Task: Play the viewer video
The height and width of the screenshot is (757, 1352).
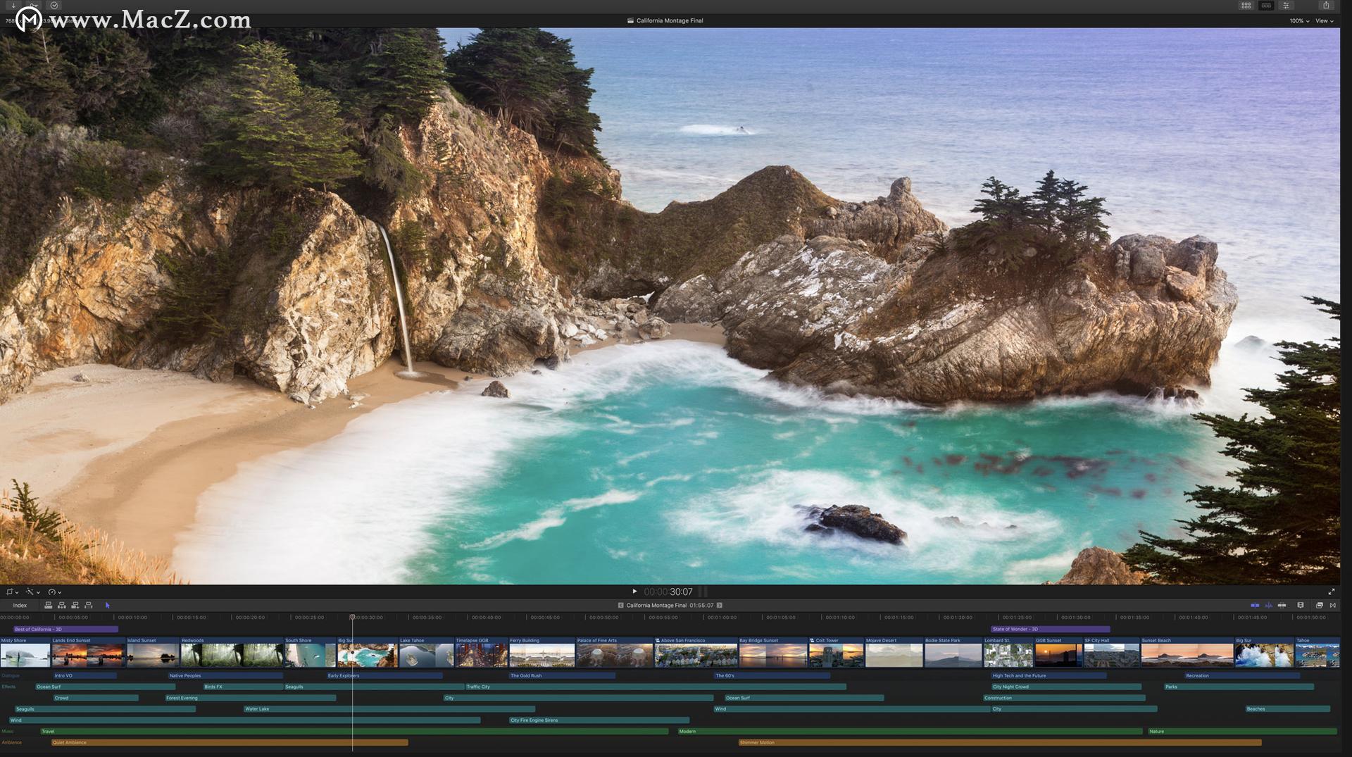Action: 634,592
